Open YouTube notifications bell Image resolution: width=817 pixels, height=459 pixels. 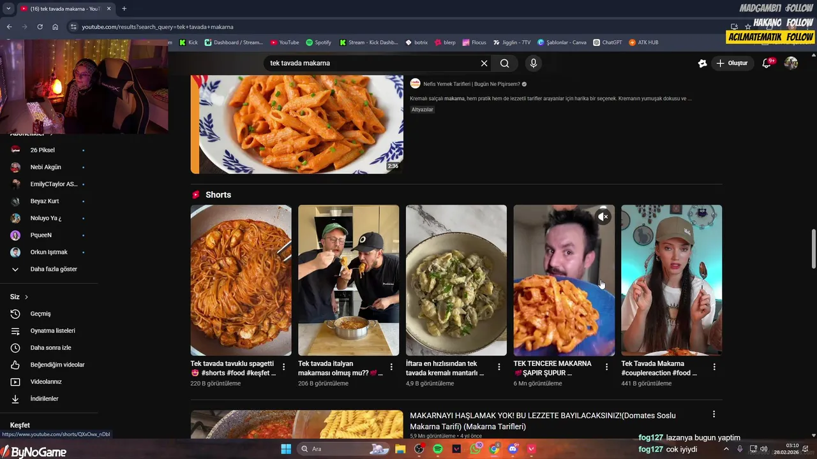pyautogui.click(x=767, y=63)
